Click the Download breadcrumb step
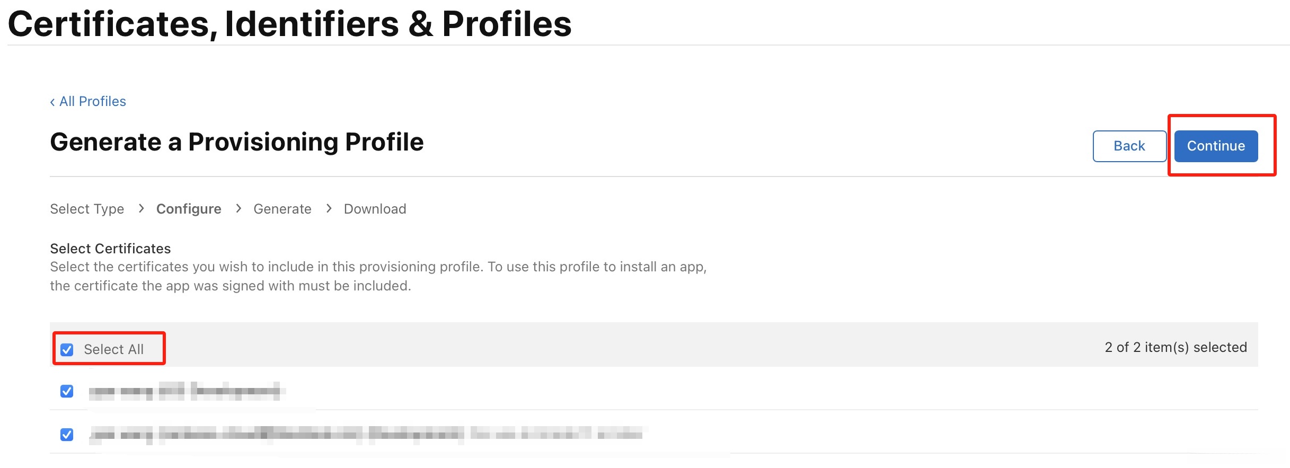 click(375, 209)
